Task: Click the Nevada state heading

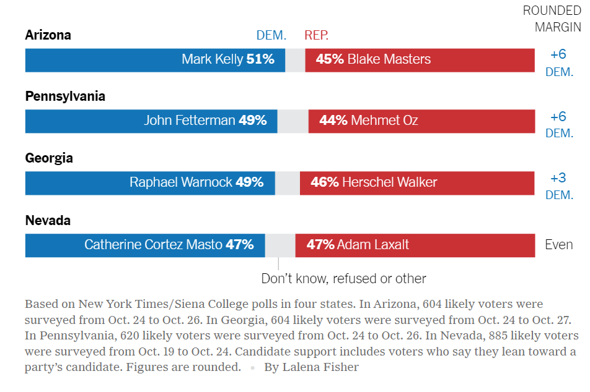Action: pyautogui.click(x=48, y=220)
